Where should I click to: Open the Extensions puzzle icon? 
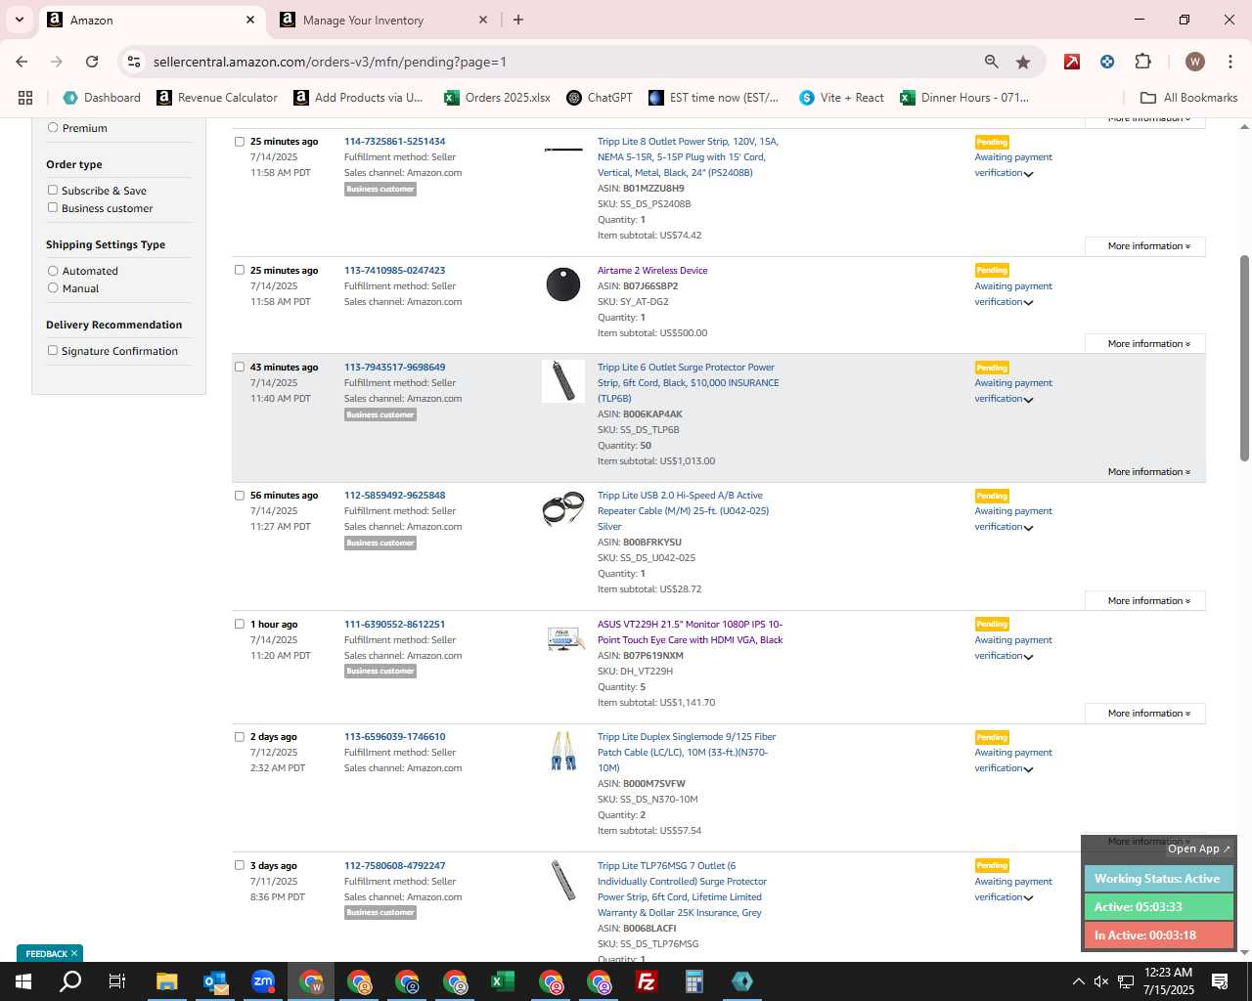tap(1142, 62)
